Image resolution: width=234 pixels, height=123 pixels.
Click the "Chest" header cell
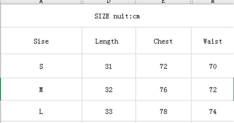(163, 41)
